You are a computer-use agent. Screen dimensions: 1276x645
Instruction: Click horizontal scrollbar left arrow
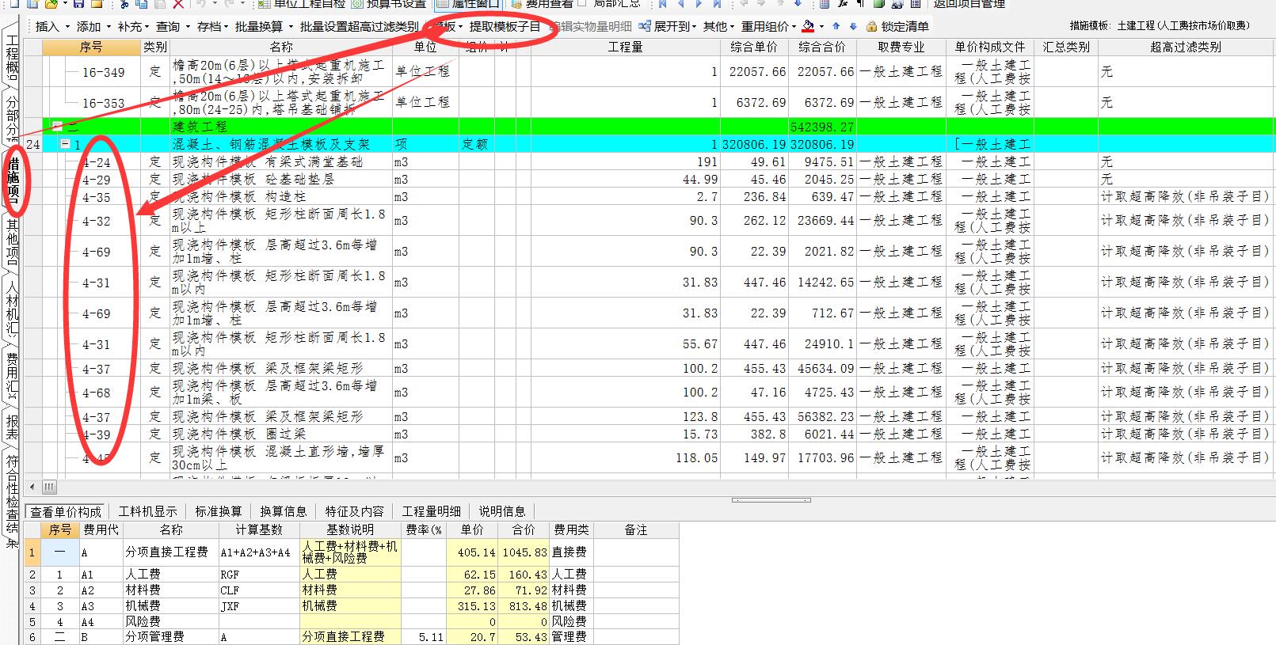click(x=32, y=487)
